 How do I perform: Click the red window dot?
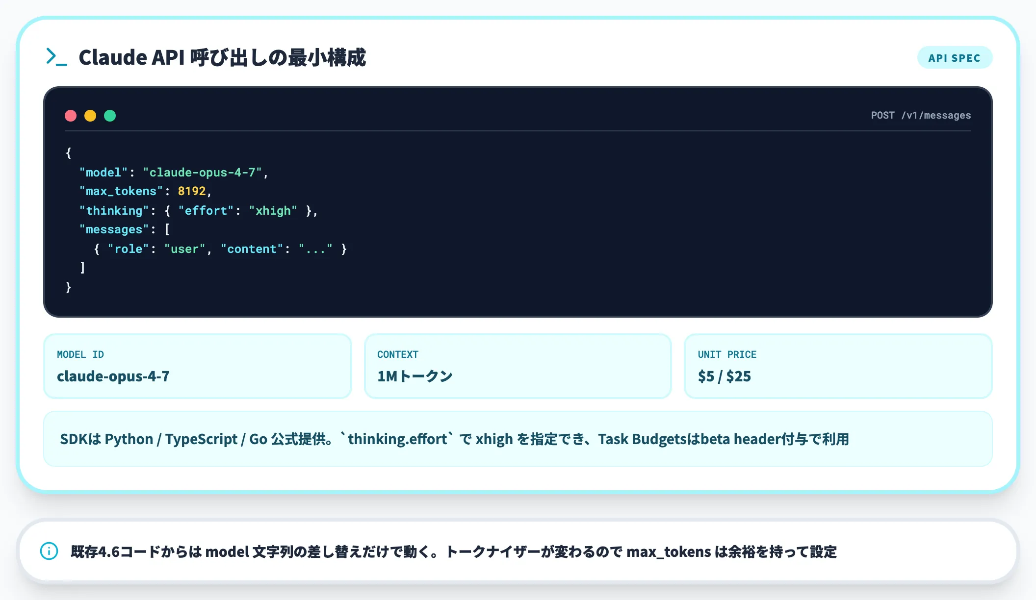(x=71, y=116)
